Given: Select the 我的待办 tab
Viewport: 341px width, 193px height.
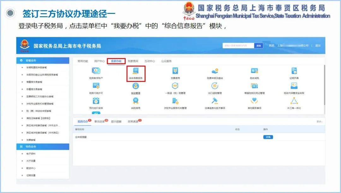Looking at the screenshot, I should coord(83,122).
